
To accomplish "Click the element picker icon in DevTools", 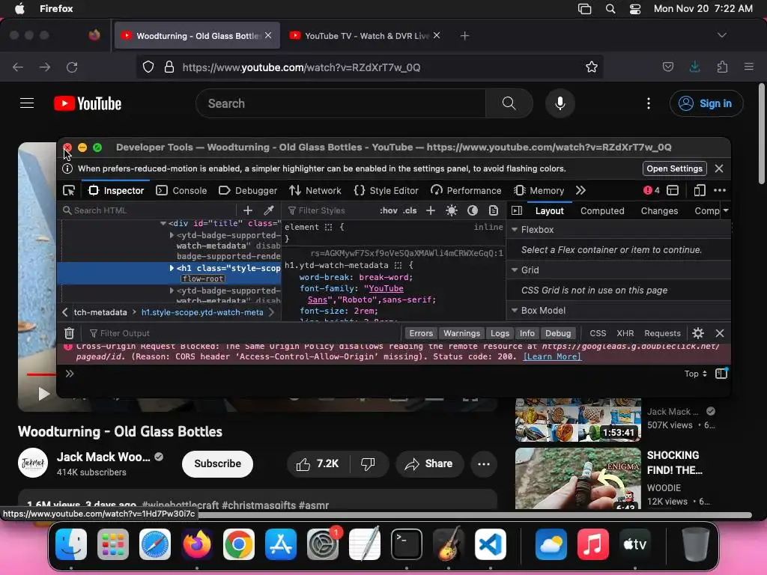I will pos(69,191).
